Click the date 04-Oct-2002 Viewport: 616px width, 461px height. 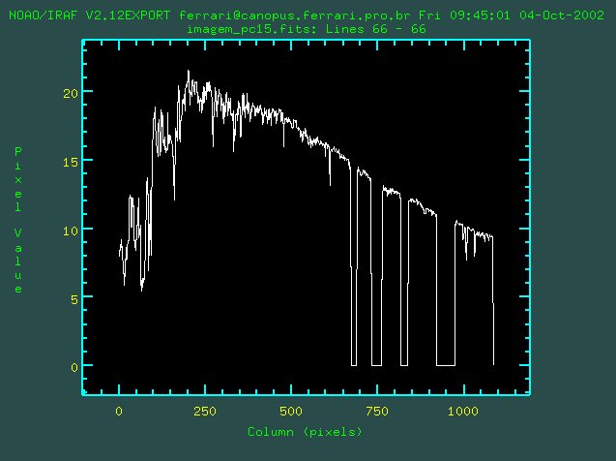pos(562,15)
